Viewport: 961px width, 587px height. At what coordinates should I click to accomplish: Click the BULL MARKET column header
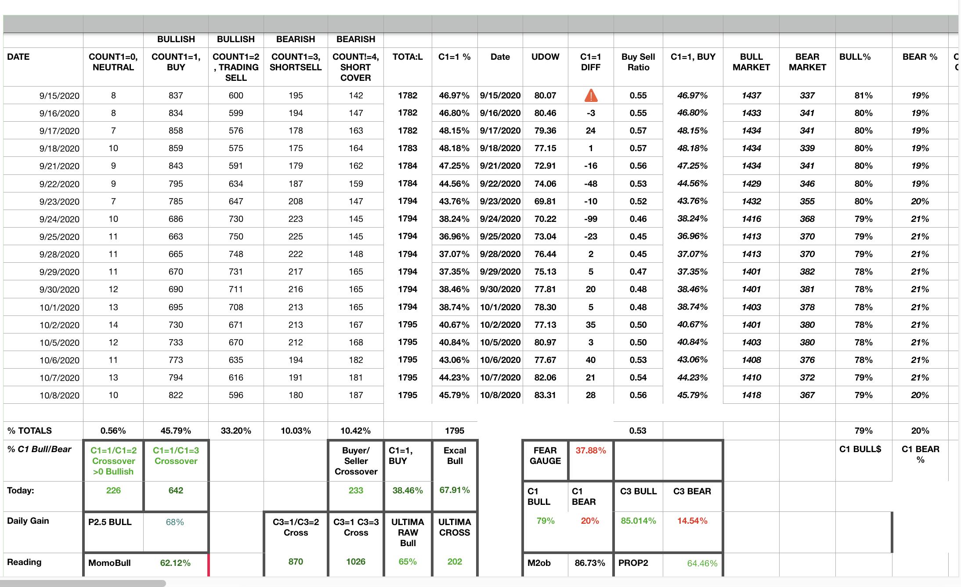click(751, 62)
